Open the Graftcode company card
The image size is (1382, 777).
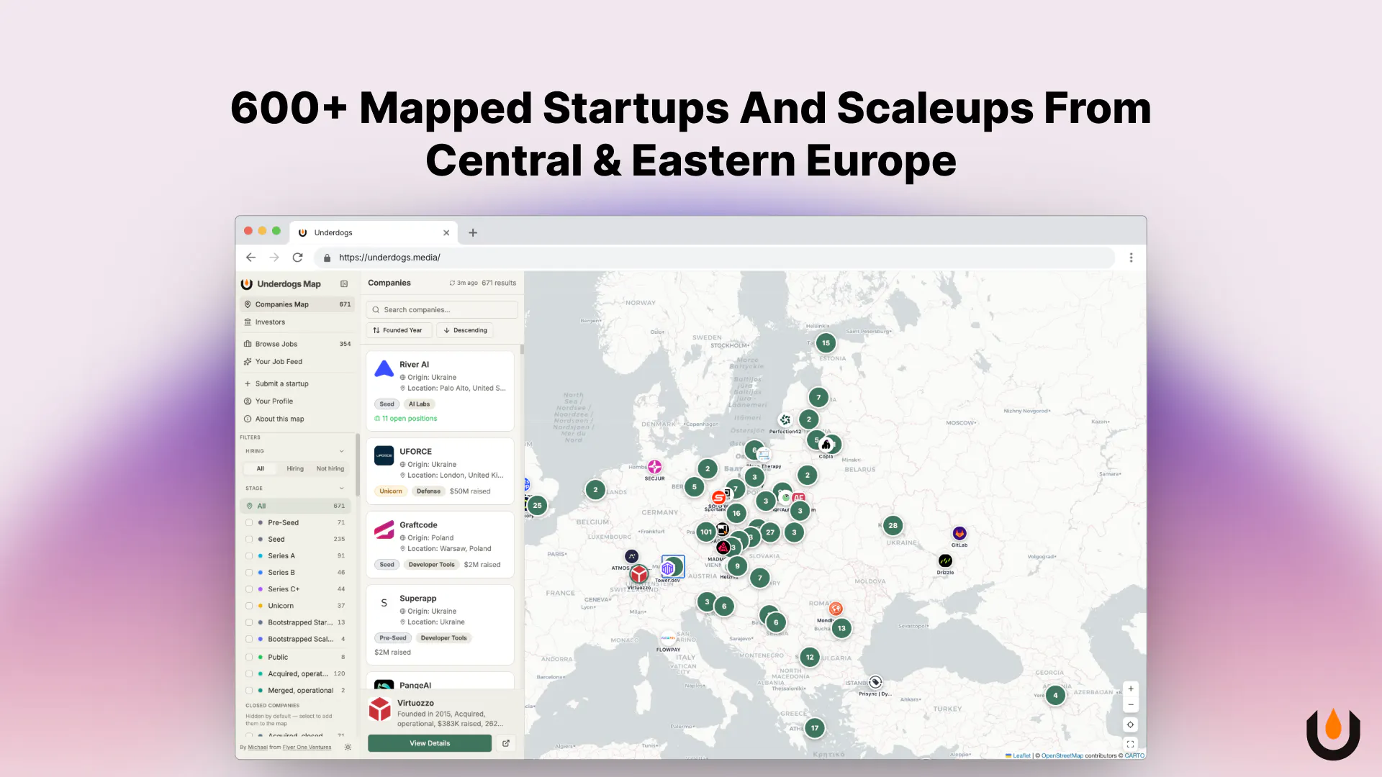(440, 544)
